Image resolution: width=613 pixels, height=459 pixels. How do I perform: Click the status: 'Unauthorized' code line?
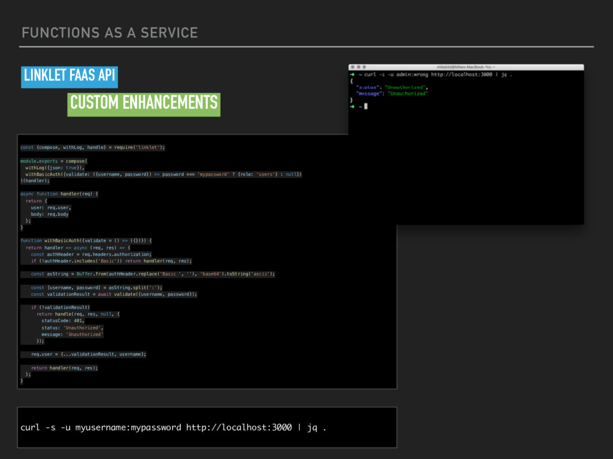coord(72,328)
